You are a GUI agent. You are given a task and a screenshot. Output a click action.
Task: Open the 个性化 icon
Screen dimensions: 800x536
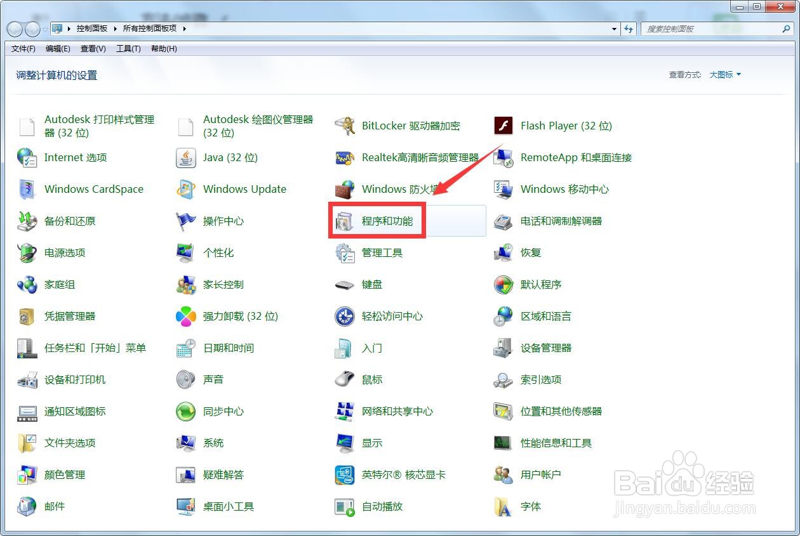tap(186, 252)
